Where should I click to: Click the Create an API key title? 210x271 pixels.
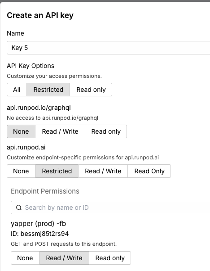[x=40, y=15]
